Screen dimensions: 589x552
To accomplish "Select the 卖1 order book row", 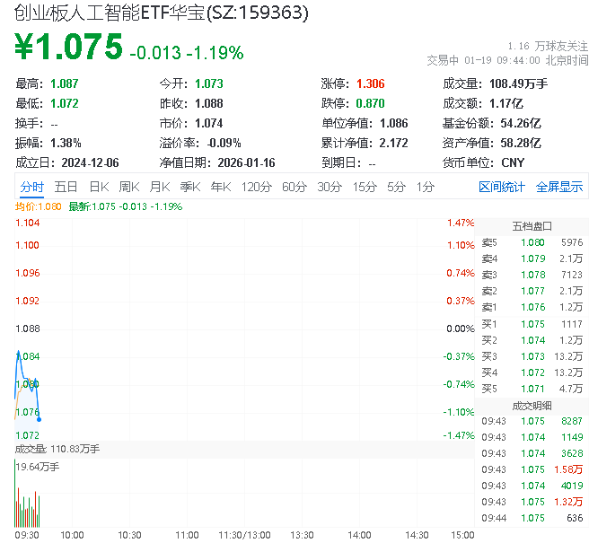I will pos(532,307).
